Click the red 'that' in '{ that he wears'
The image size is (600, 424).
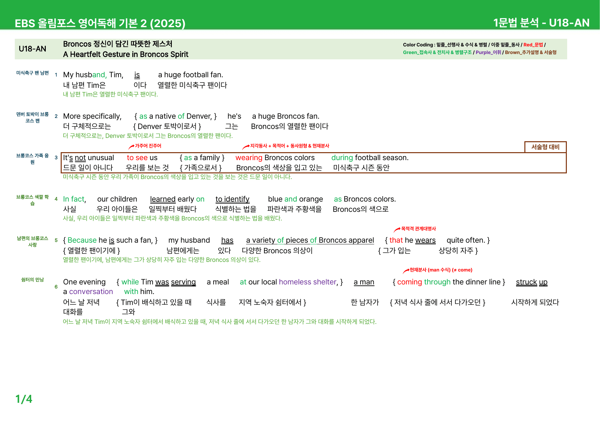click(396, 240)
